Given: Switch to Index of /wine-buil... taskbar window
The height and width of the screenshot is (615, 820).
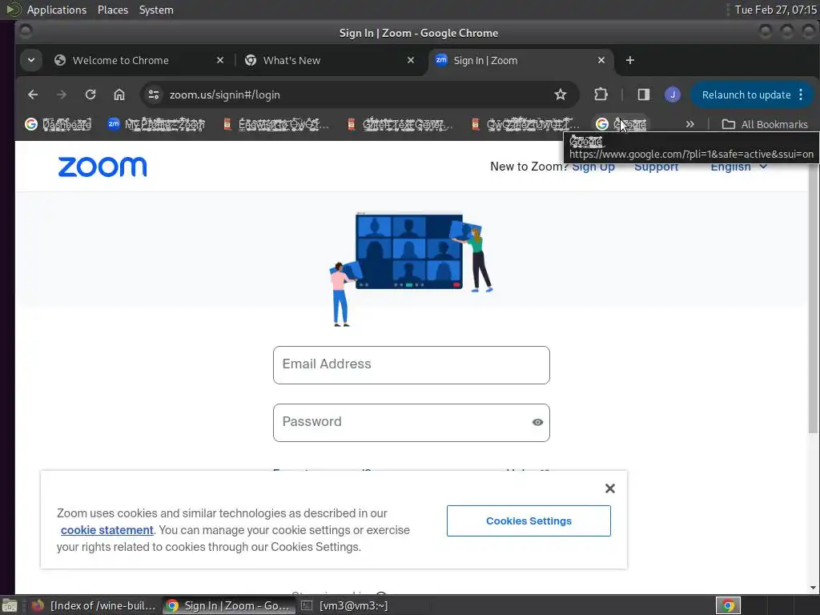Looking at the screenshot, I should coord(94,605).
